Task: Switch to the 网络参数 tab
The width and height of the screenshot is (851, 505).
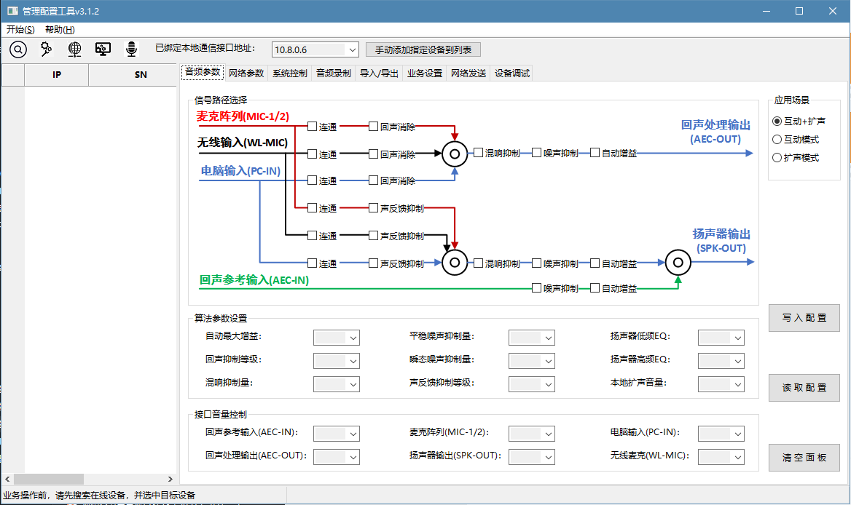Action: tap(246, 72)
